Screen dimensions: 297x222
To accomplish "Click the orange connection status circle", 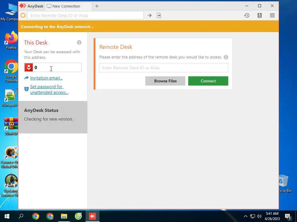I will (23, 16).
